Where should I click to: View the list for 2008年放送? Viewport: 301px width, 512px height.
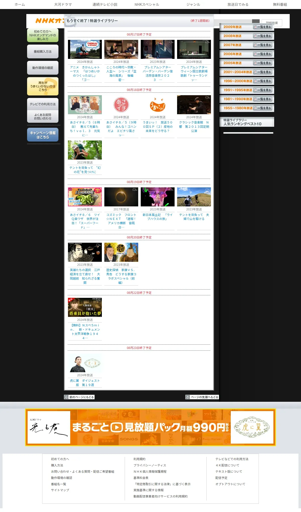click(x=263, y=36)
